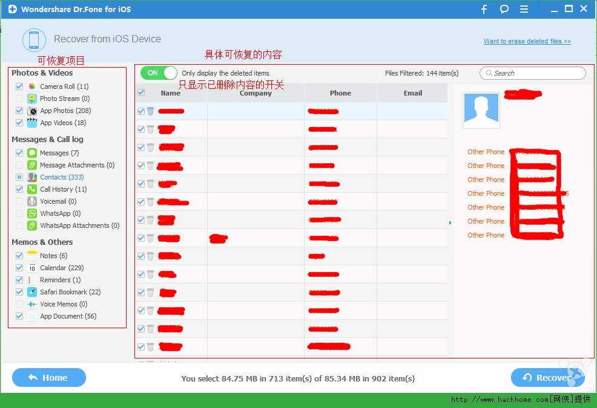Click the green Messages icon

(x=32, y=153)
